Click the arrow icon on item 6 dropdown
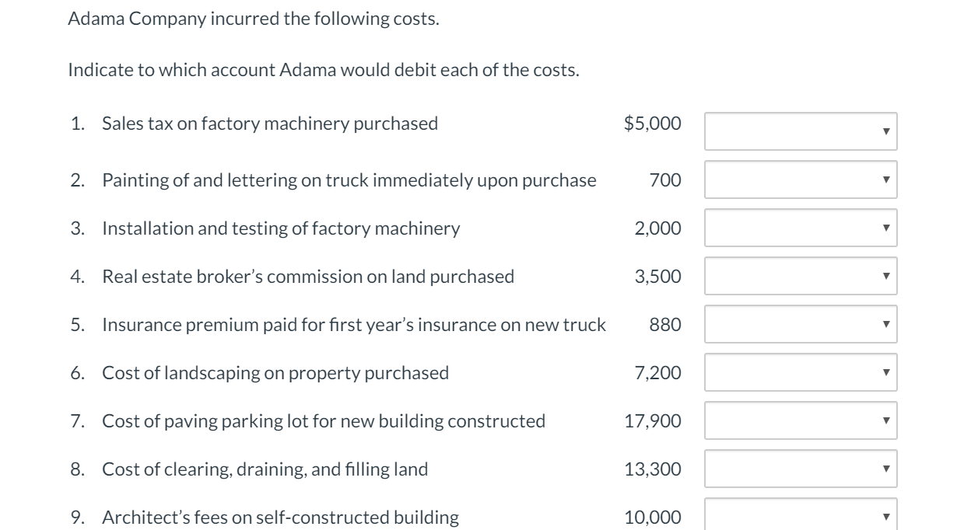 click(x=885, y=372)
